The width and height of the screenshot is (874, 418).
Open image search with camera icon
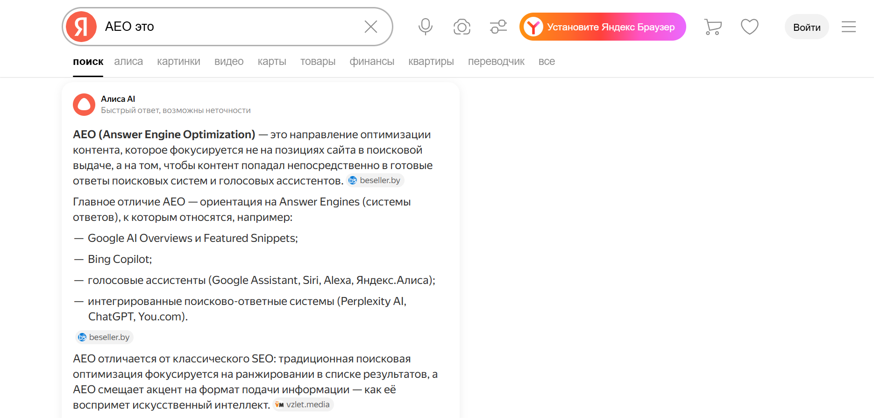click(x=462, y=27)
